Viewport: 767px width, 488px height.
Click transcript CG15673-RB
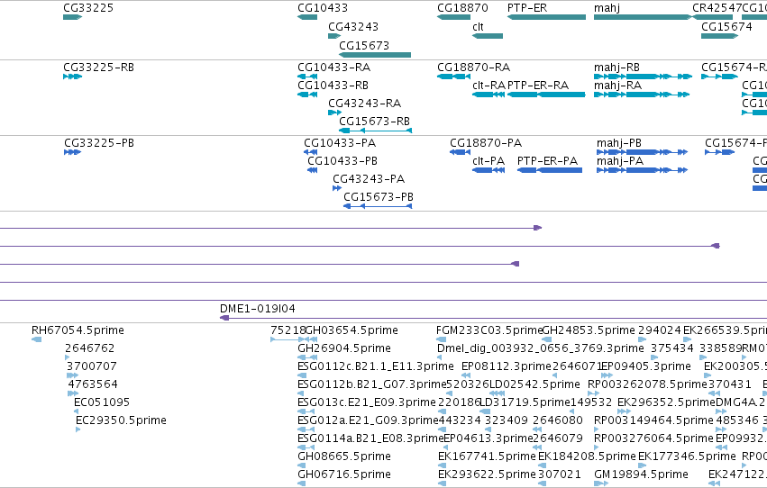(x=375, y=122)
